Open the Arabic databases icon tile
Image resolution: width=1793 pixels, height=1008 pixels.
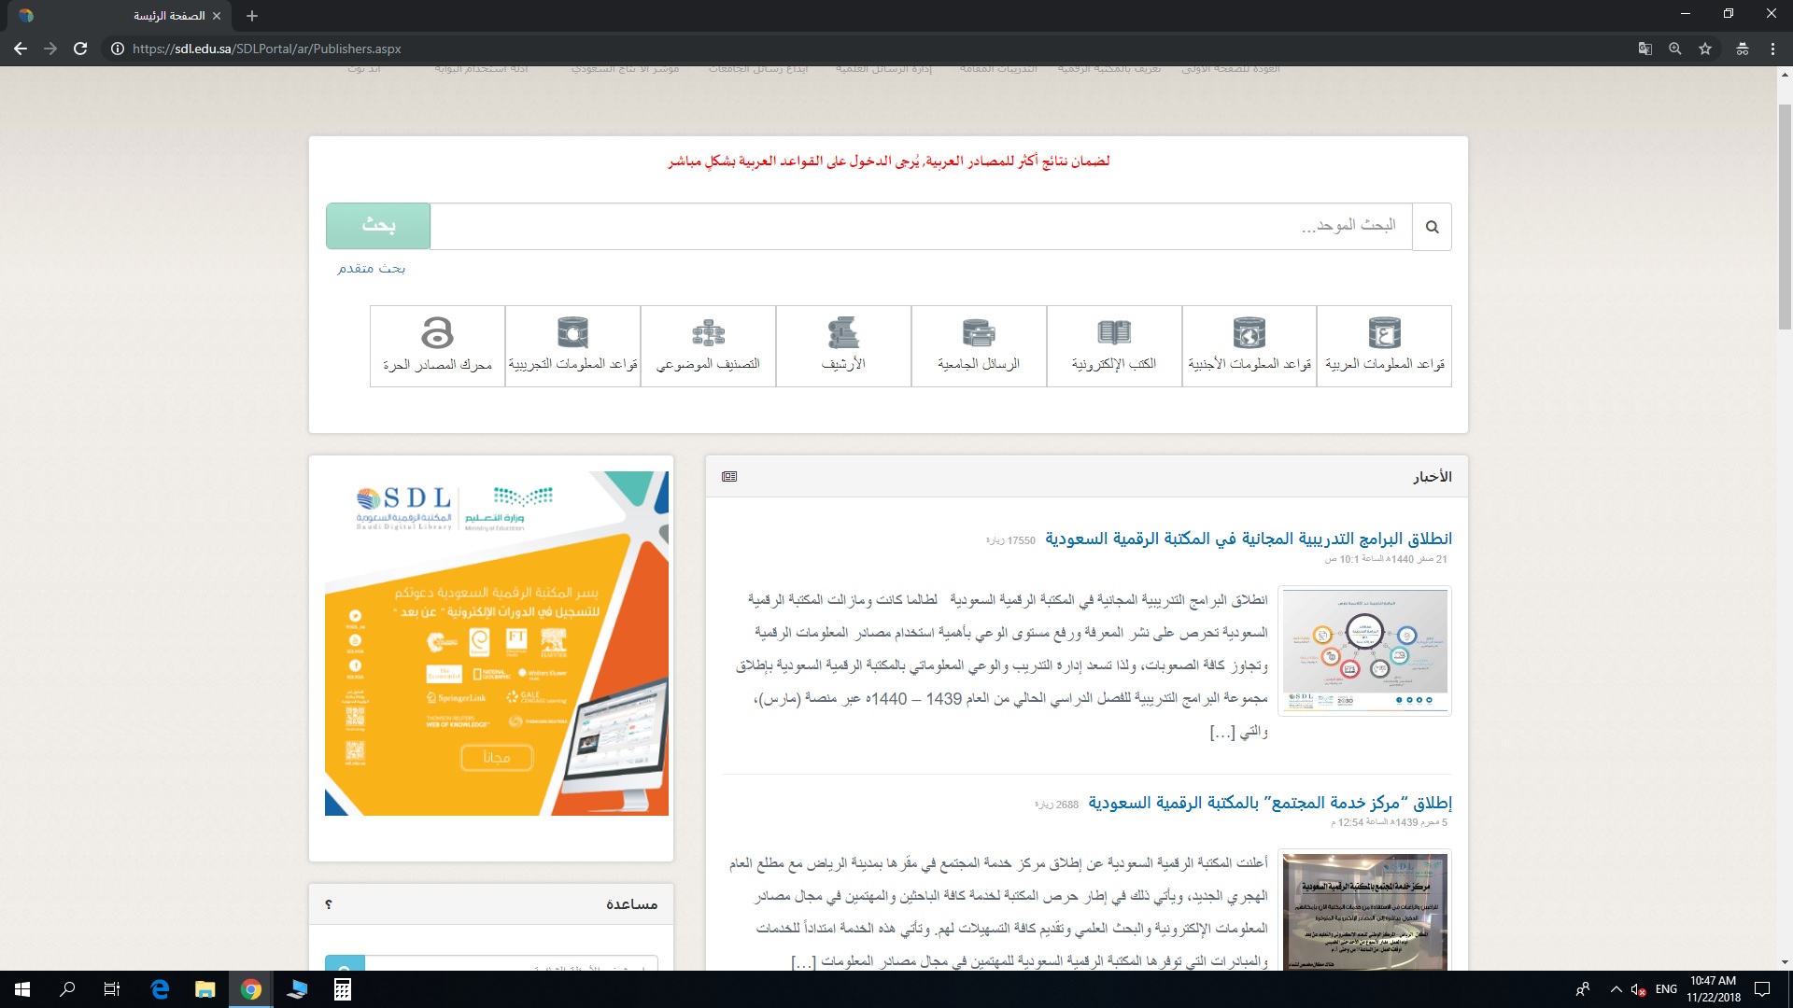(x=1384, y=344)
